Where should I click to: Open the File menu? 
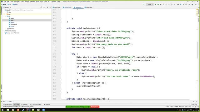[x=5, y=2]
